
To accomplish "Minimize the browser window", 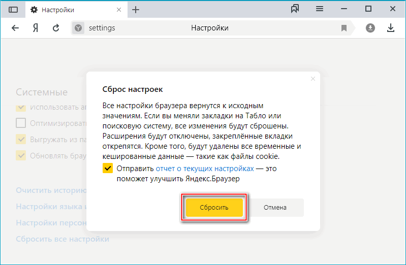I will coord(344,9).
